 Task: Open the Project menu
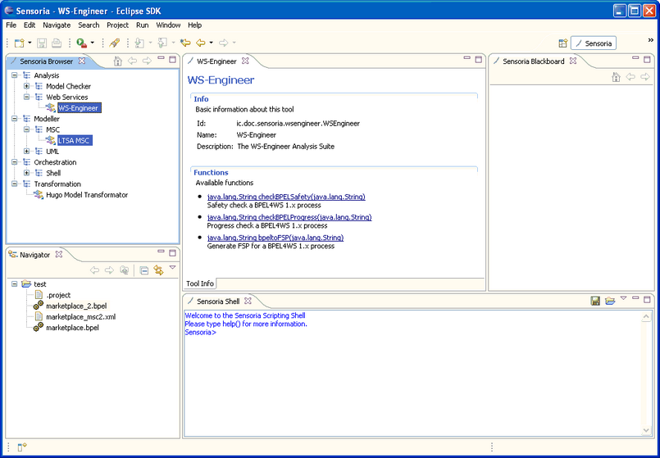117,25
